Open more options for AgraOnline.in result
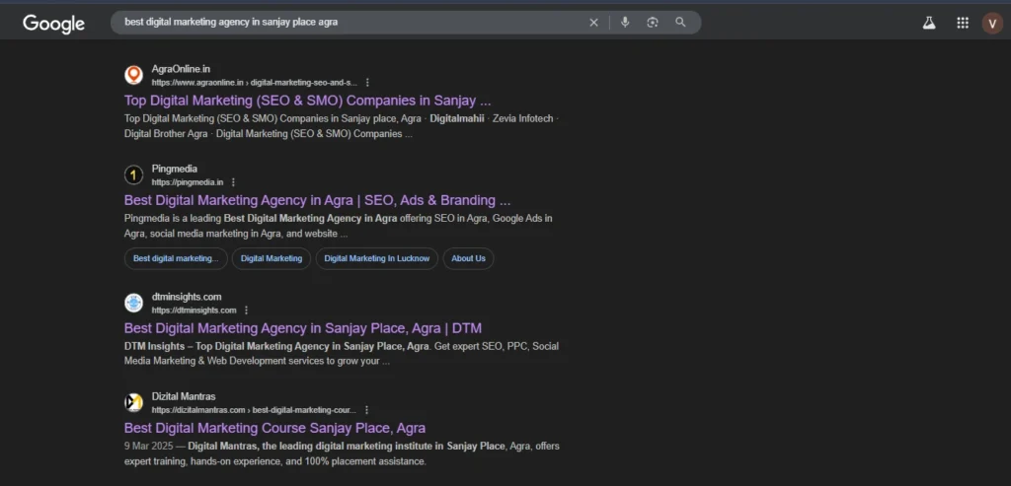 coord(367,83)
